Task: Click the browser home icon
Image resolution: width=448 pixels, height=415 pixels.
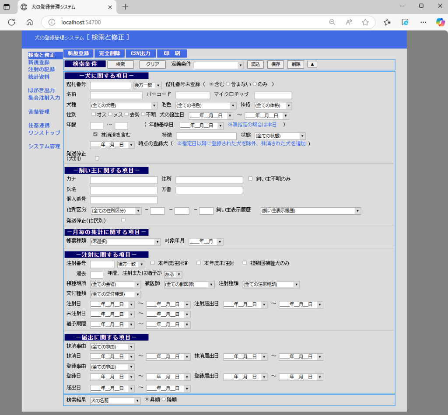Action: pos(29,22)
